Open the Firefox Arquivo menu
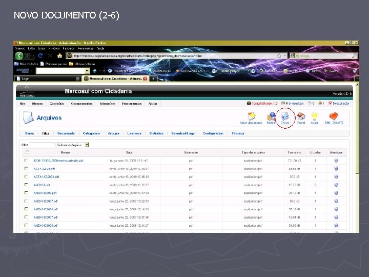369x277 pixels. [x=20, y=48]
